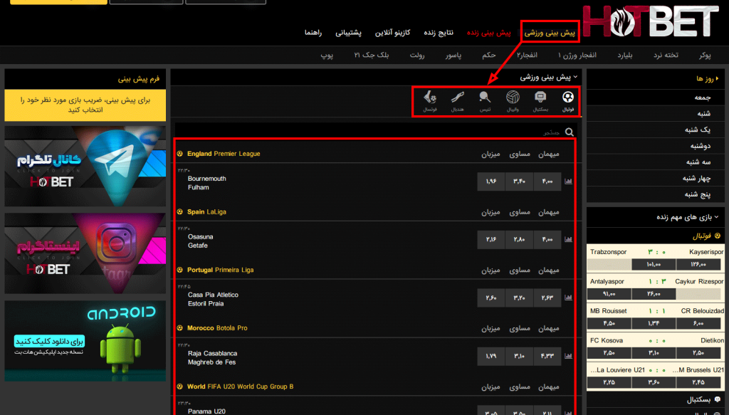
Task: Go to کازینو آنلاین in top menu
Action: coord(393,33)
